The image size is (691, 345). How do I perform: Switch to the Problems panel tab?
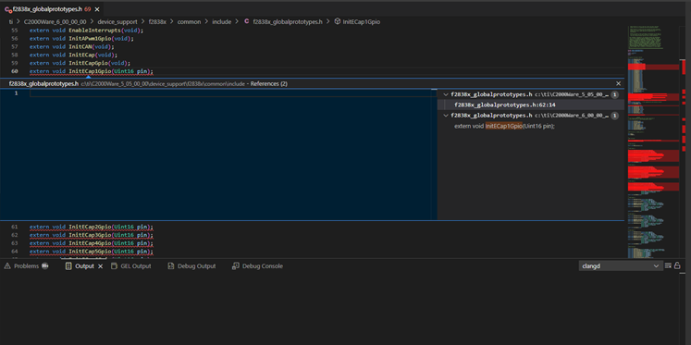[26, 266]
